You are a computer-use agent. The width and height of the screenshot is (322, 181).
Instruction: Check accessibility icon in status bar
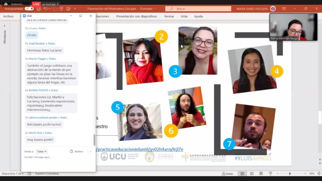(29, 173)
